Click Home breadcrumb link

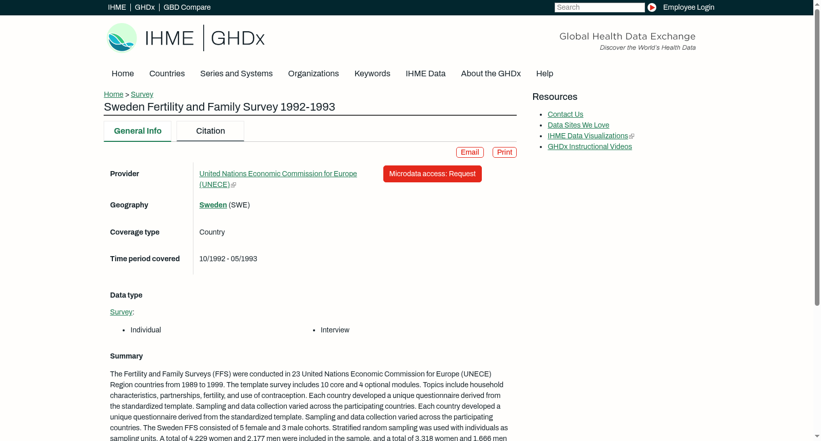pos(113,94)
